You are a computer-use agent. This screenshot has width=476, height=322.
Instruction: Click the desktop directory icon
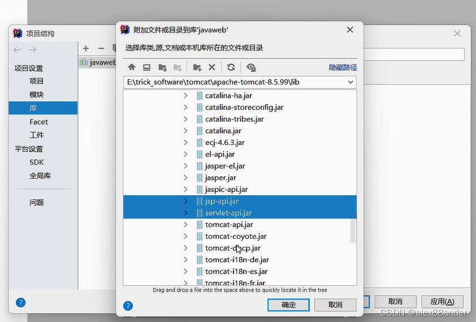[147, 67]
